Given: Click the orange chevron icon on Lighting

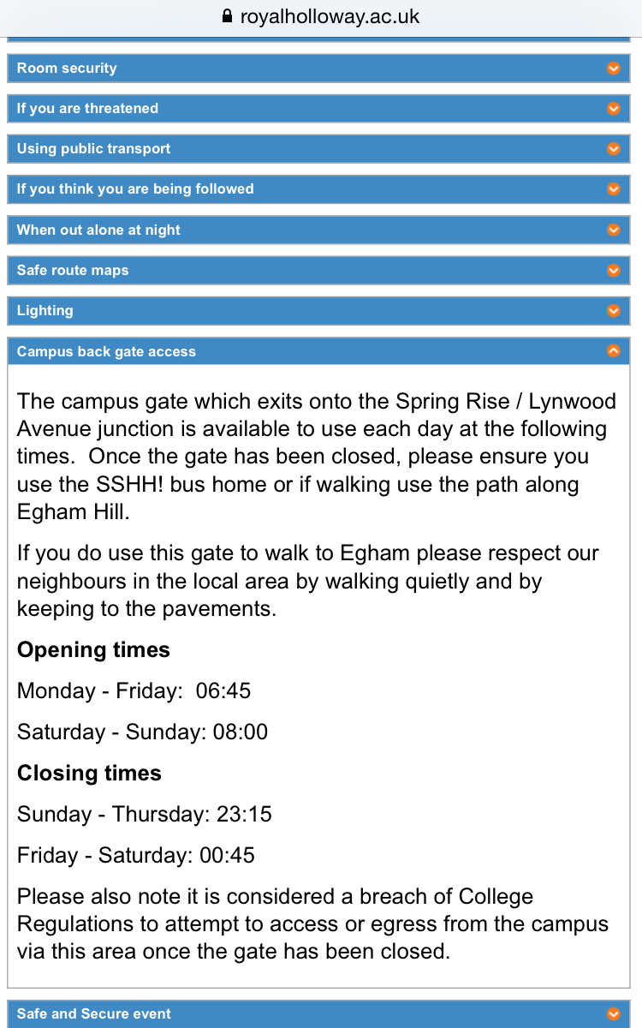Looking at the screenshot, I should coord(613,311).
